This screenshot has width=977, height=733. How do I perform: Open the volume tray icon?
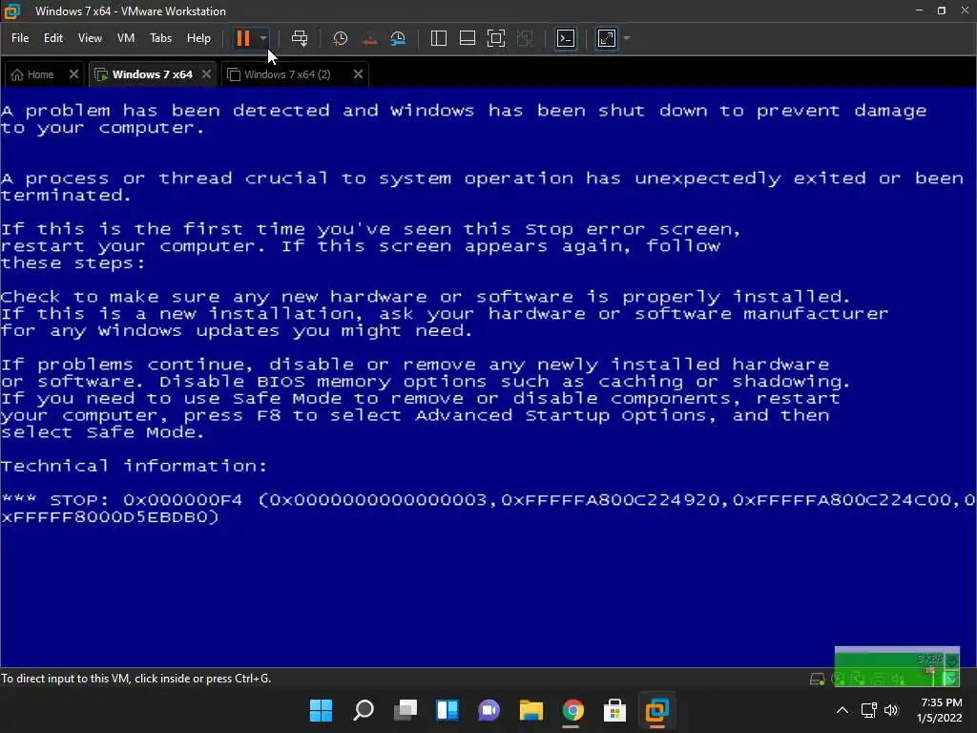point(891,710)
